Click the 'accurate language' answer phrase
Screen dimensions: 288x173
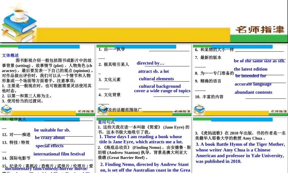tap(253, 84)
